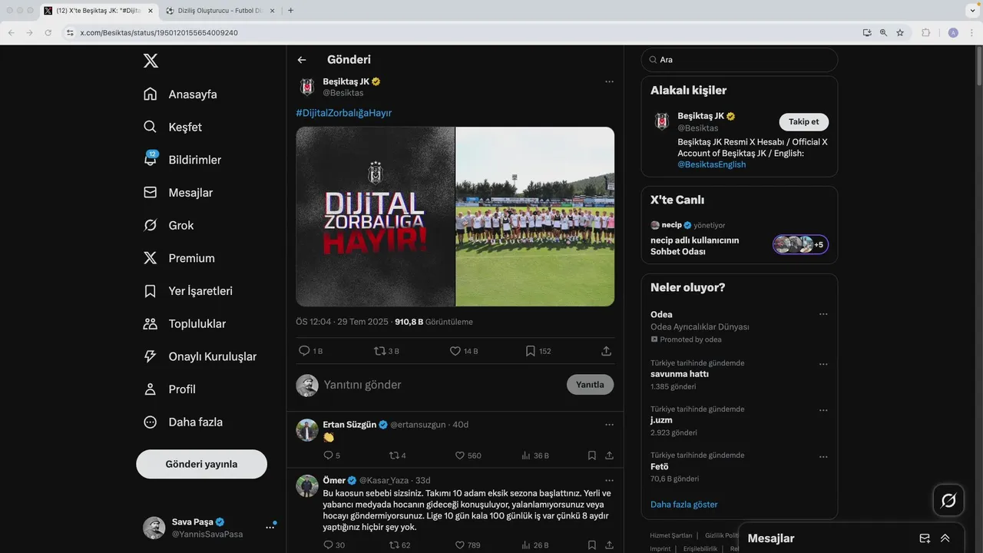Expand the Mesajlar drawer
The height and width of the screenshot is (553, 983).
[x=945, y=538]
